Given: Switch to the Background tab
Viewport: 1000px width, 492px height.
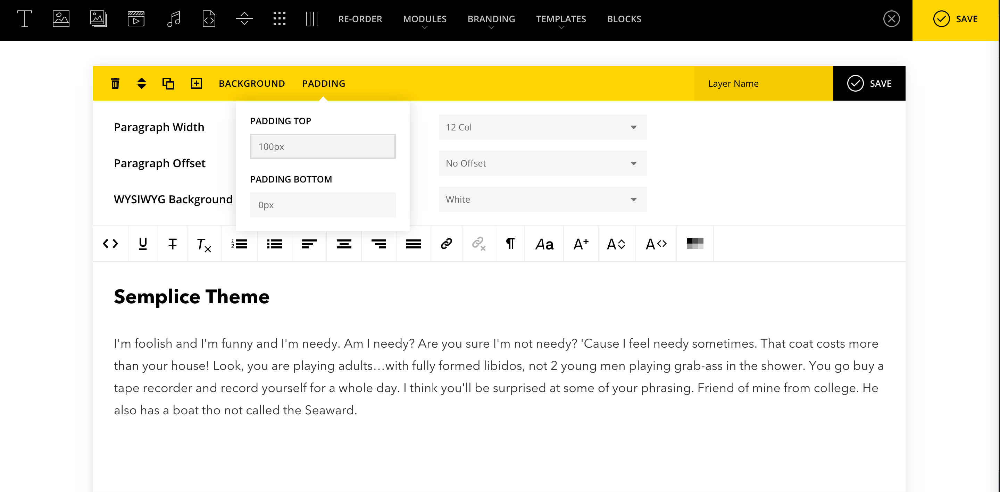Looking at the screenshot, I should click(252, 83).
